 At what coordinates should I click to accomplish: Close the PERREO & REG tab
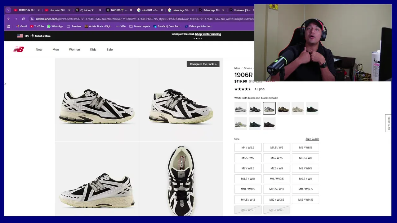tap(38, 10)
